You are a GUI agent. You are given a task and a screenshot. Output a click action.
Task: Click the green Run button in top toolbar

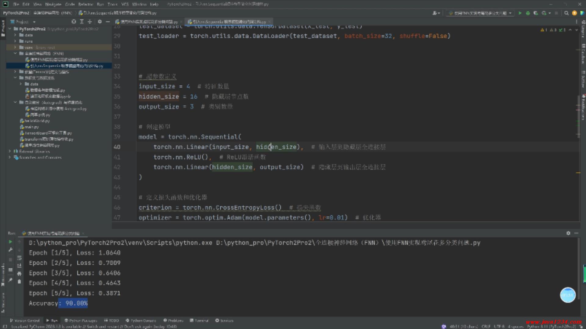point(520,13)
